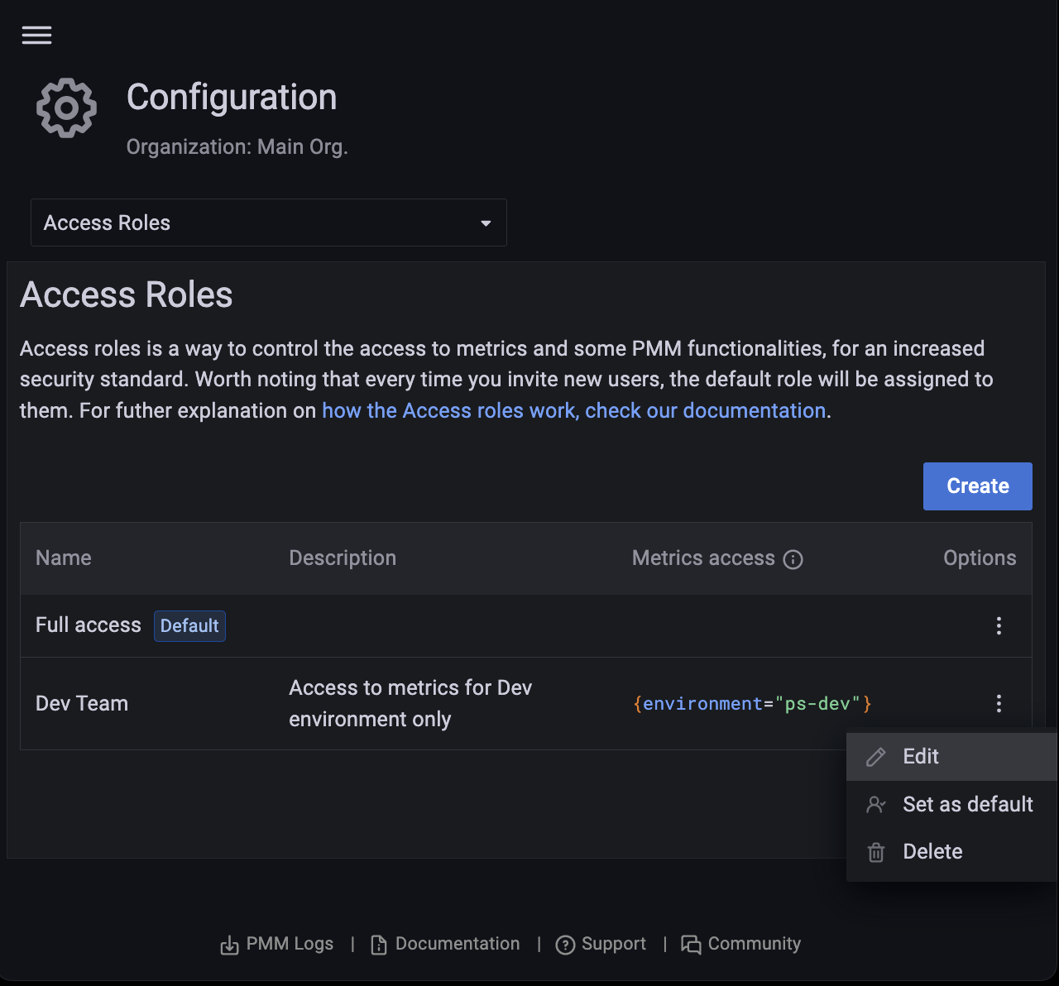The width and height of the screenshot is (1059, 986).
Task: Toggle the Dev Team options kebab menu
Action: point(999,704)
